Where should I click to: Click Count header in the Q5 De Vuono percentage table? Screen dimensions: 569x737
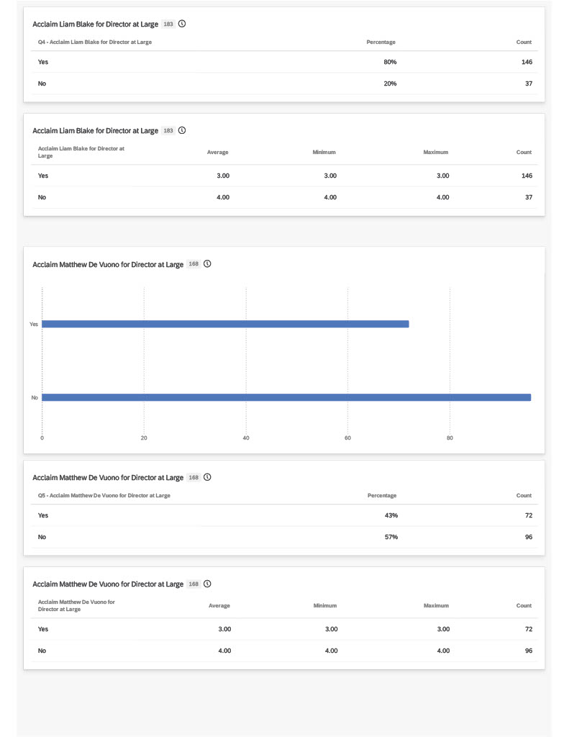pyautogui.click(x=524, y=495)
